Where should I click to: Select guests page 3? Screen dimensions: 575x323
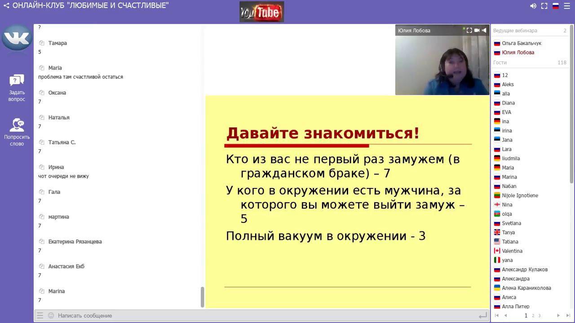[x=540, y=316]
